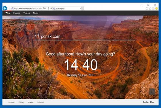Click the pcrisk.com search input field
The image size is (161, 108).
click(x=84, y=36)
